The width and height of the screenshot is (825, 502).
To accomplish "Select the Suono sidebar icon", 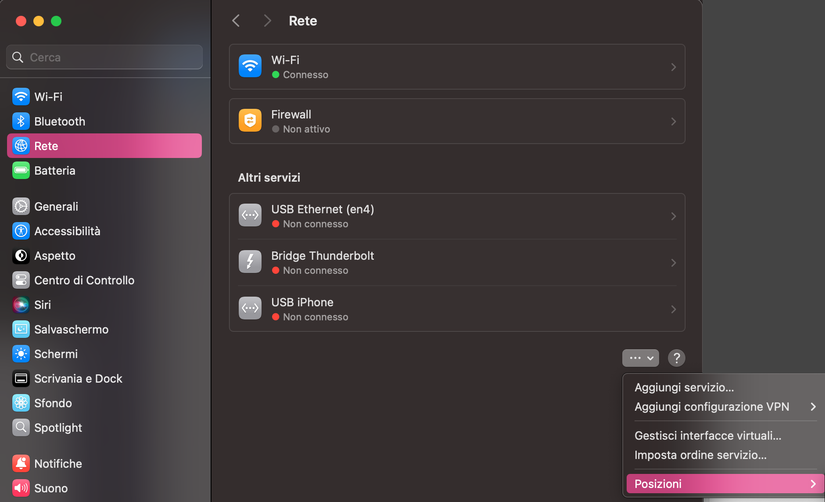I will 21,488.
